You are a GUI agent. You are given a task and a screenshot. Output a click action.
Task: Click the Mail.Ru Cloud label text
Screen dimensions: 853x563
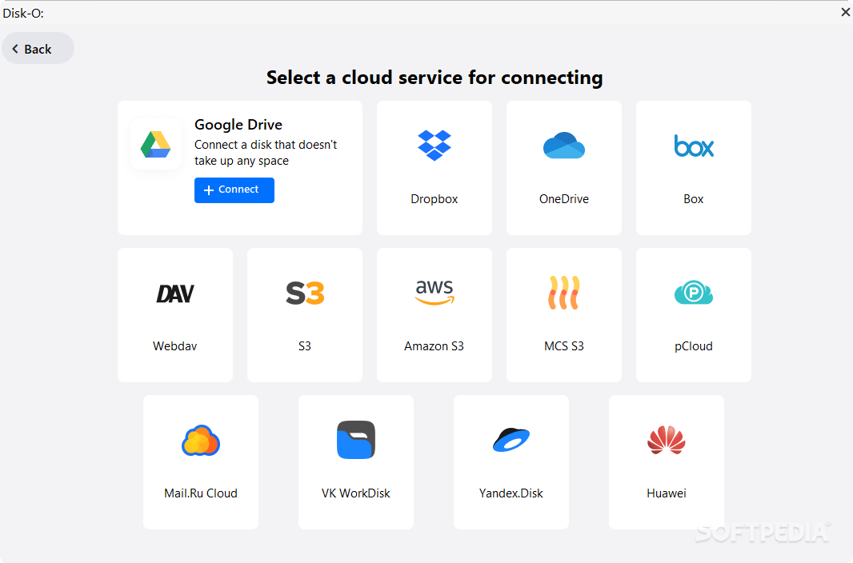click(201, 493)
